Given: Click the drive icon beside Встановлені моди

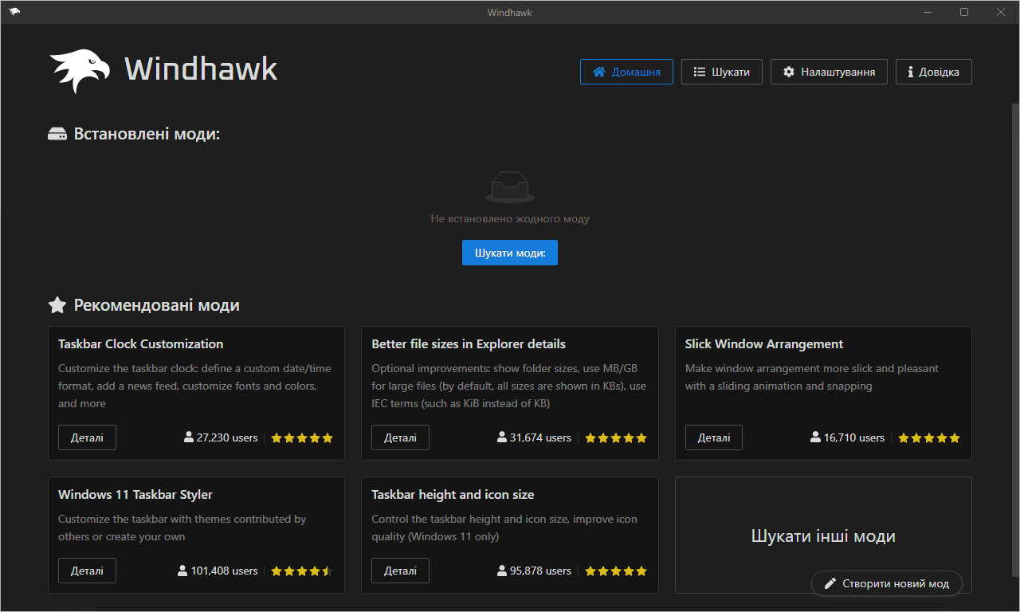Looking at the screenshot, I should click(x=57, y=134).
